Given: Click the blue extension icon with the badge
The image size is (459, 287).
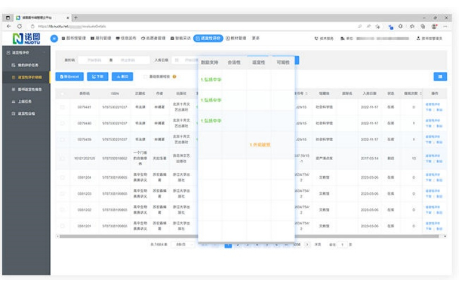Looking at the screenshot, I should (x=391, y=27).
